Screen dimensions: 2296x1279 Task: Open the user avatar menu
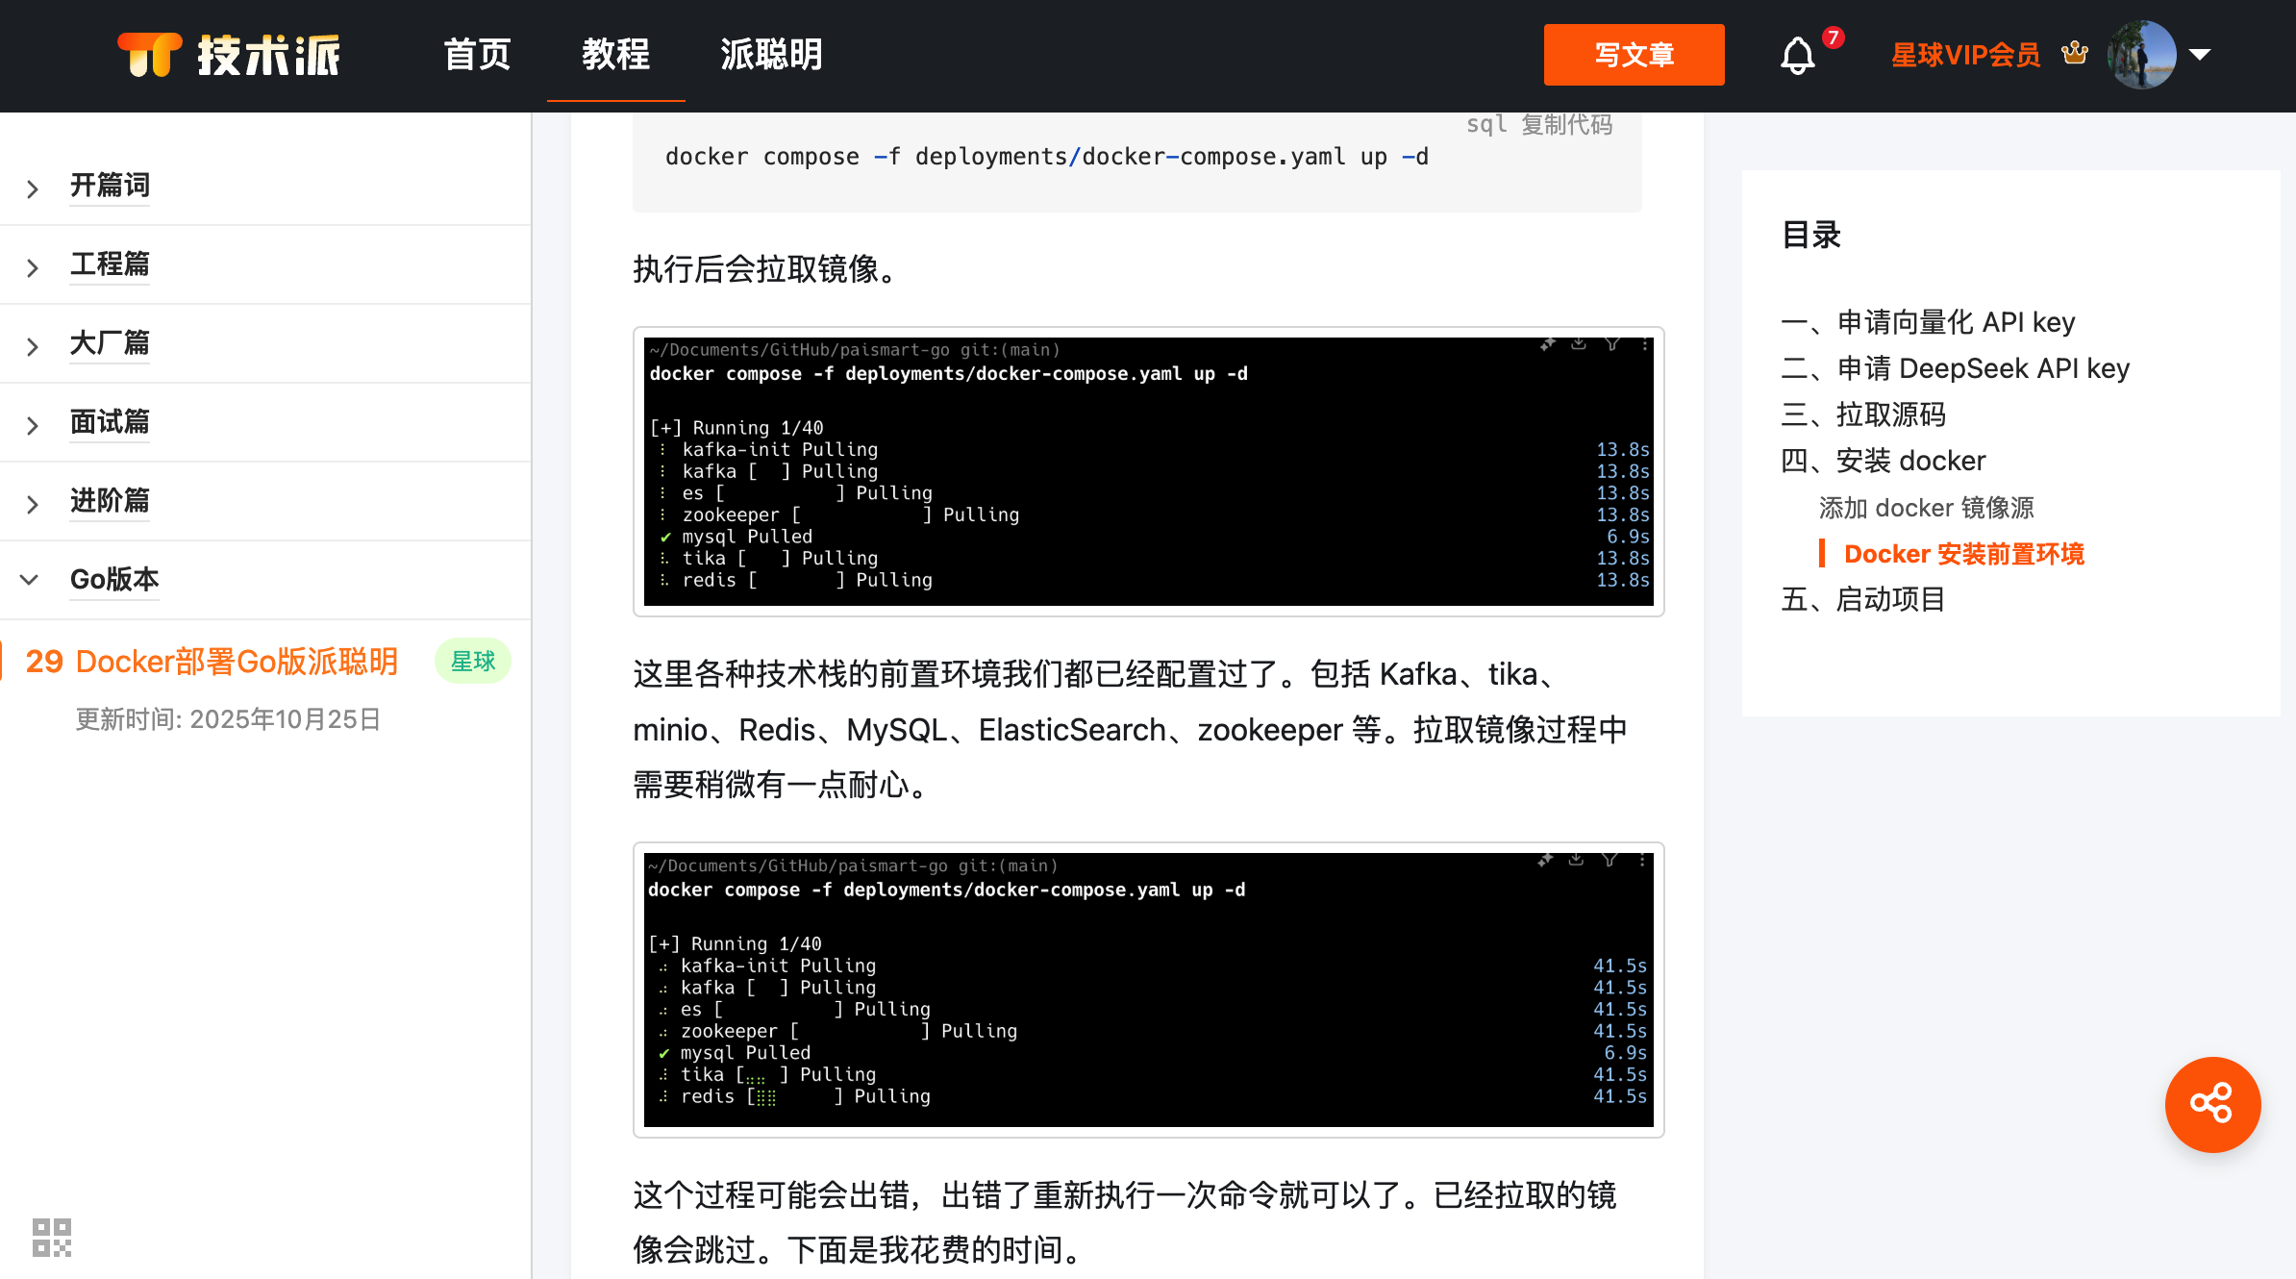tap(2141, 55)
